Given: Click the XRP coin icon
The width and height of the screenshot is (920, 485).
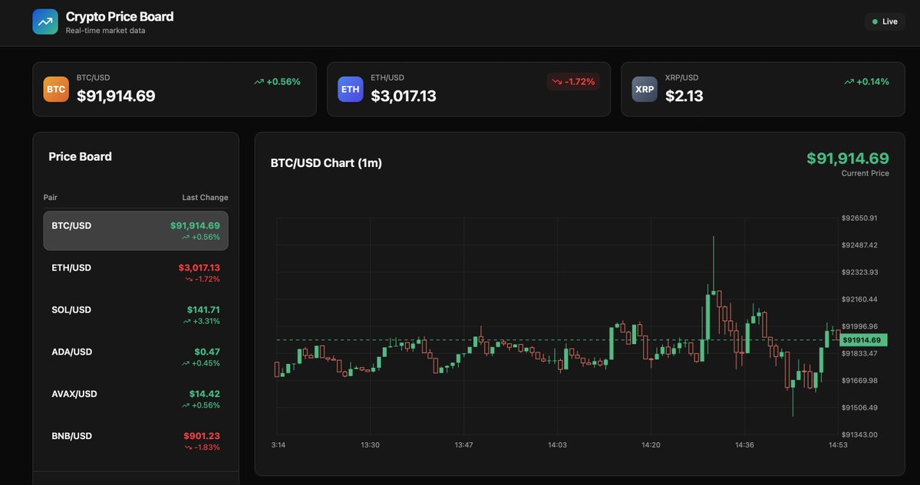Looking at the screenshot, I should (644, 88).
